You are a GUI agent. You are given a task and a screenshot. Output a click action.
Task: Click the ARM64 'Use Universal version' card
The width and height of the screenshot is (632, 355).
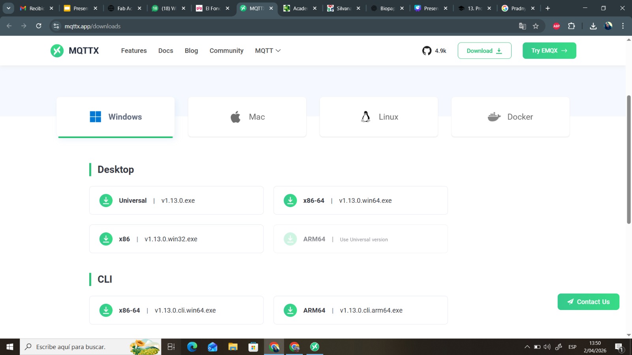[x=361, y=239]
